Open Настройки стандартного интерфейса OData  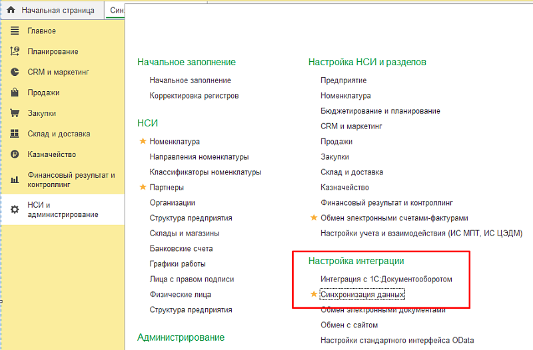pyautogui.click(x=397, y=340)
